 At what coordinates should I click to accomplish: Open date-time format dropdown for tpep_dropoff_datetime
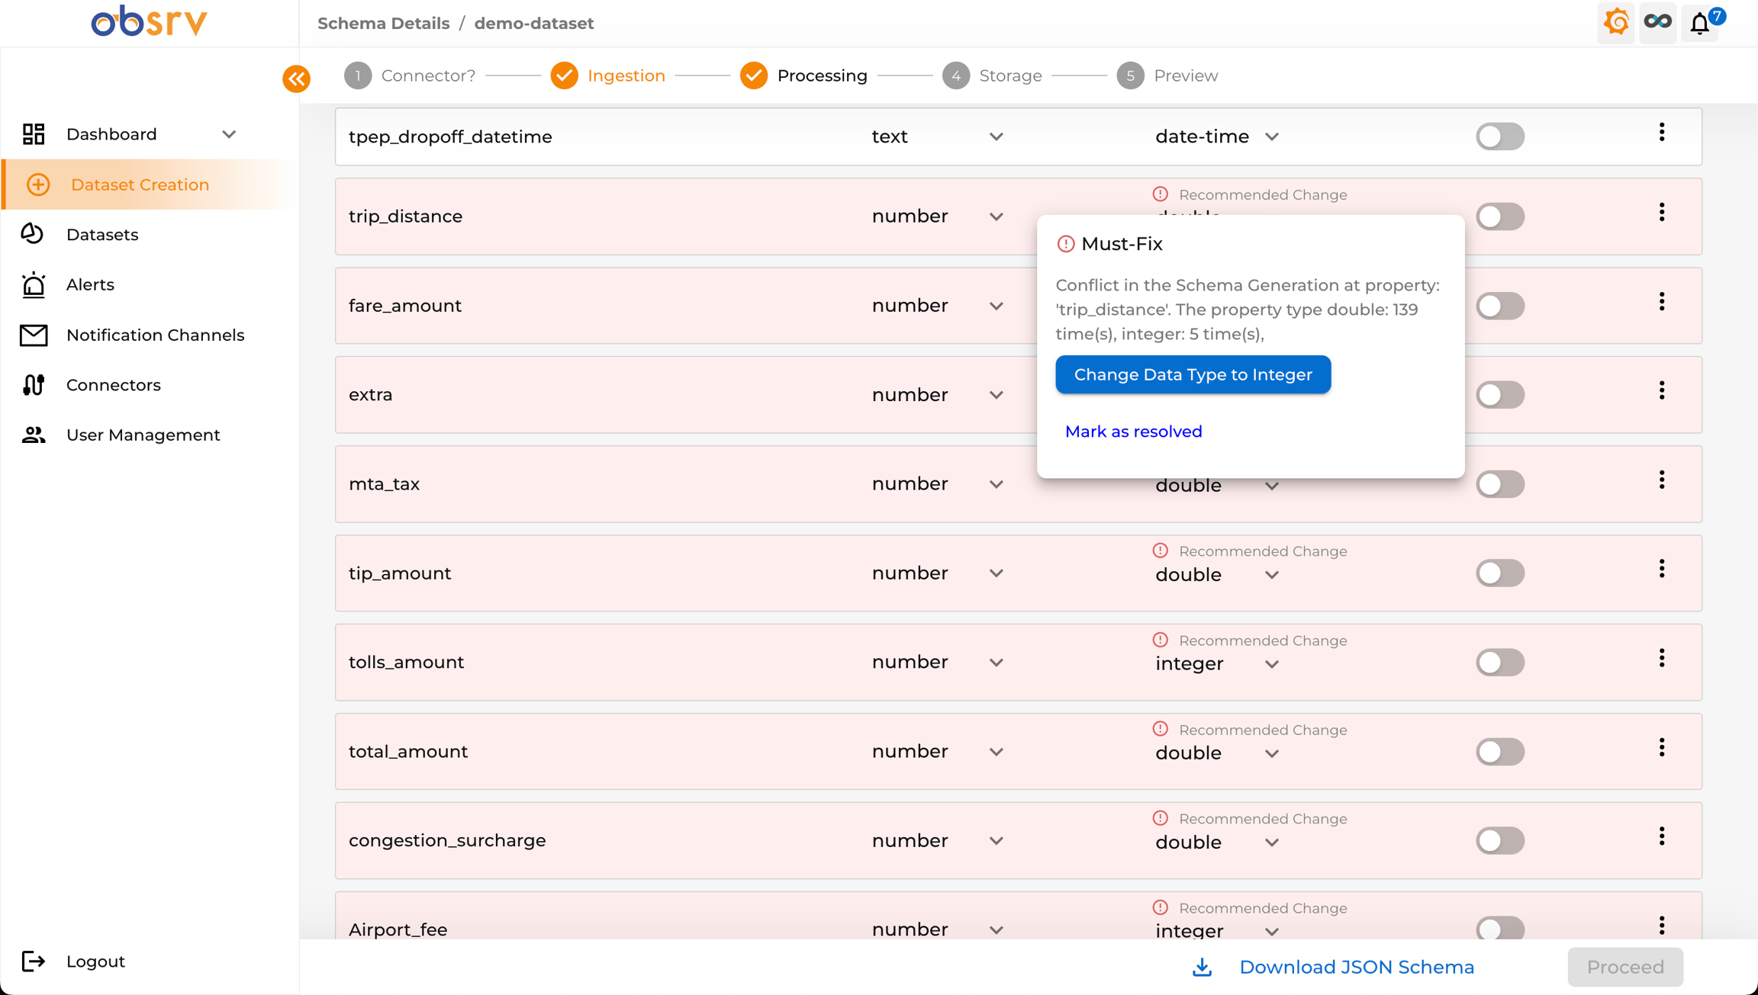click(1217, 136)
